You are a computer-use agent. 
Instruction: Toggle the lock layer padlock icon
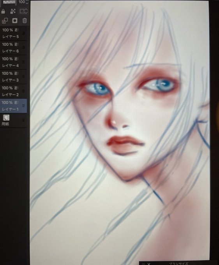[x=3, y=11]
